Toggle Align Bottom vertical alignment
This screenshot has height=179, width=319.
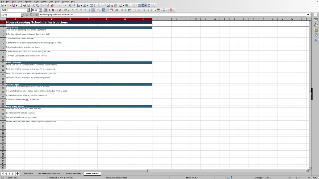(93, 10)
